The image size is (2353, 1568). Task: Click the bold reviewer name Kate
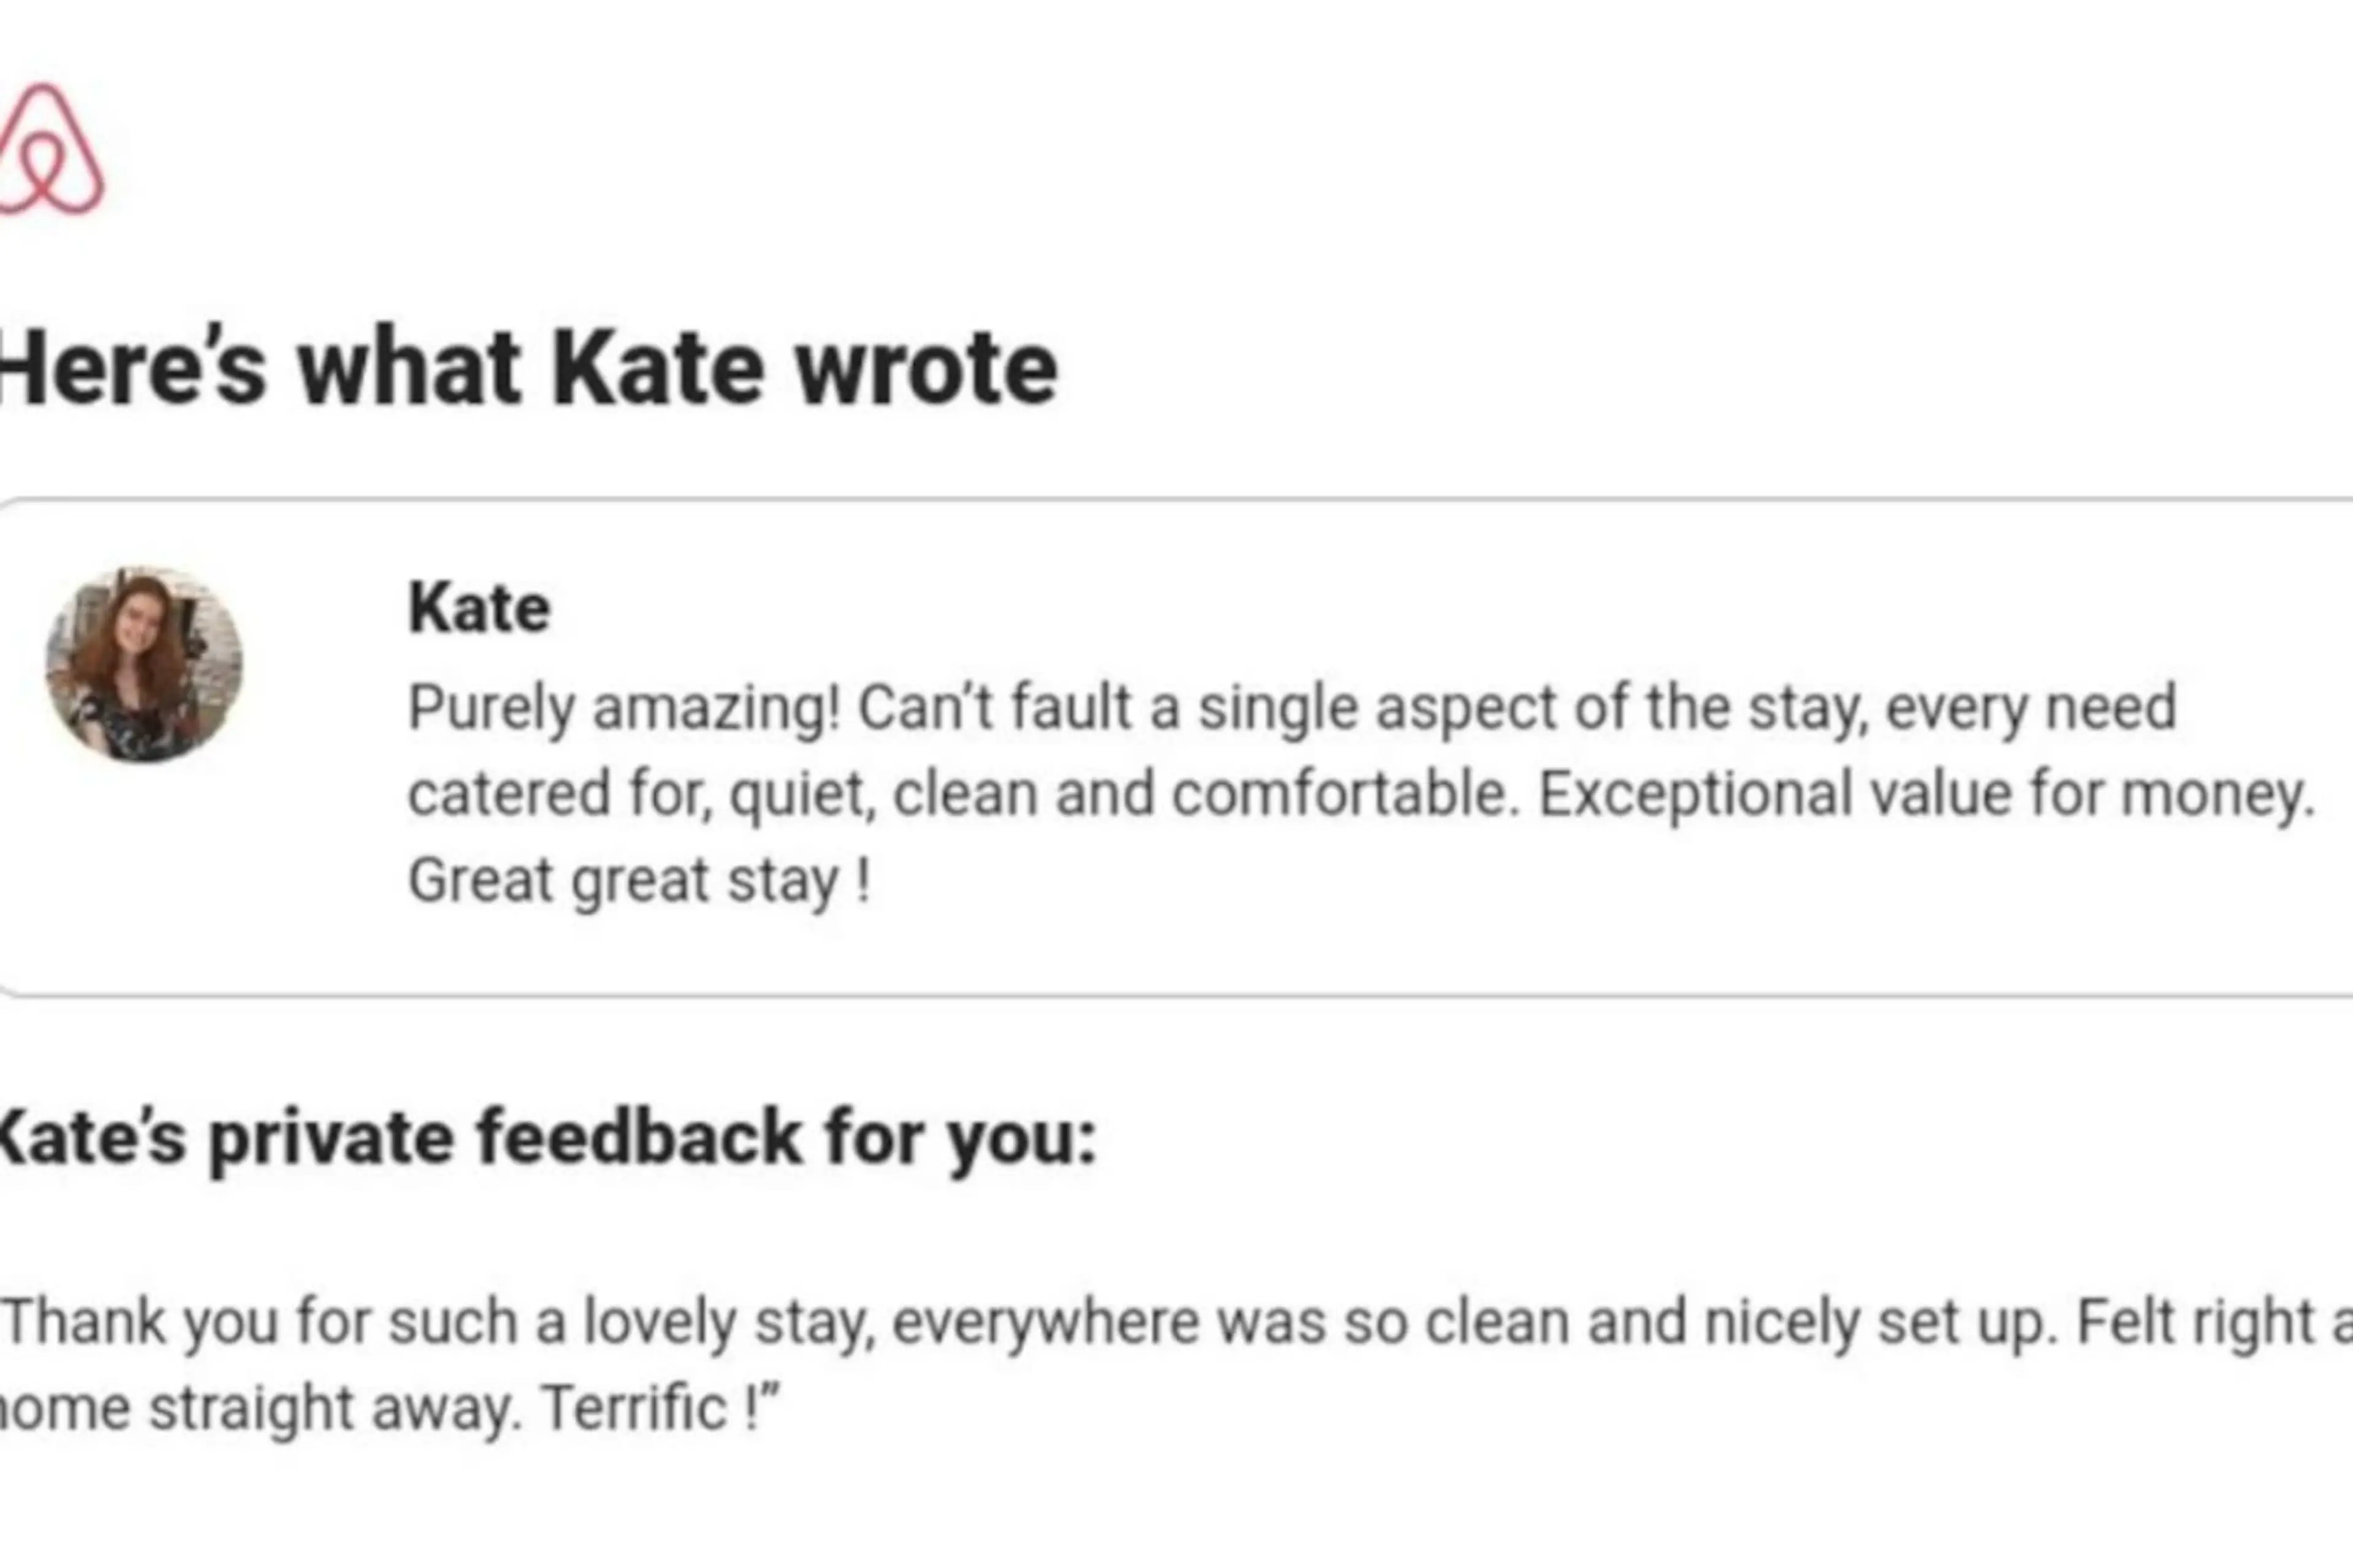tap(479, 607)
